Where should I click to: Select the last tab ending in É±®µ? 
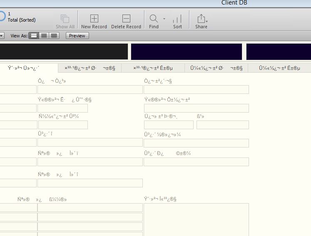pos(279,68)
